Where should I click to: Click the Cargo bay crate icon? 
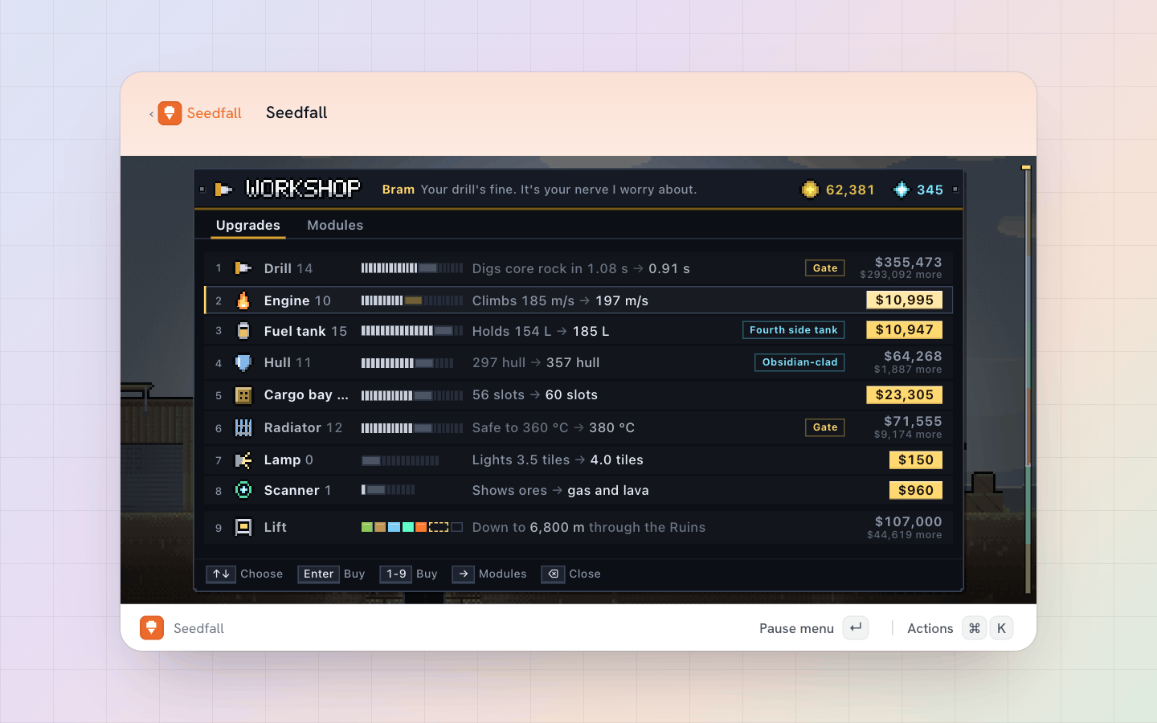pyautogui.click(x=243, y=395)
